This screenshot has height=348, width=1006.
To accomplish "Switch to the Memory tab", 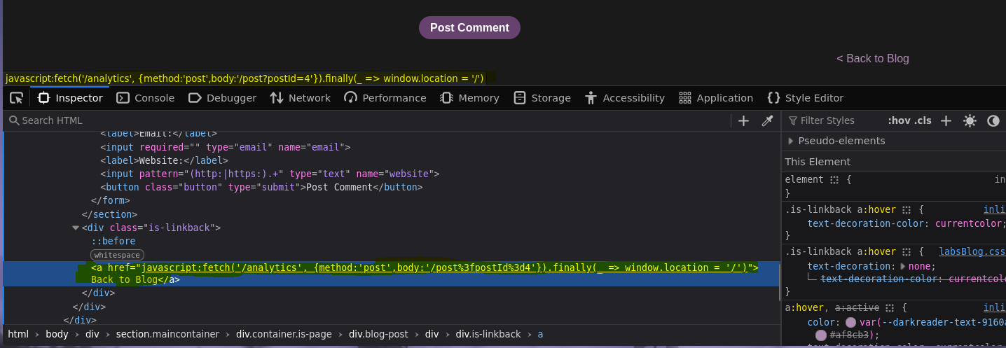I will 469,98.
